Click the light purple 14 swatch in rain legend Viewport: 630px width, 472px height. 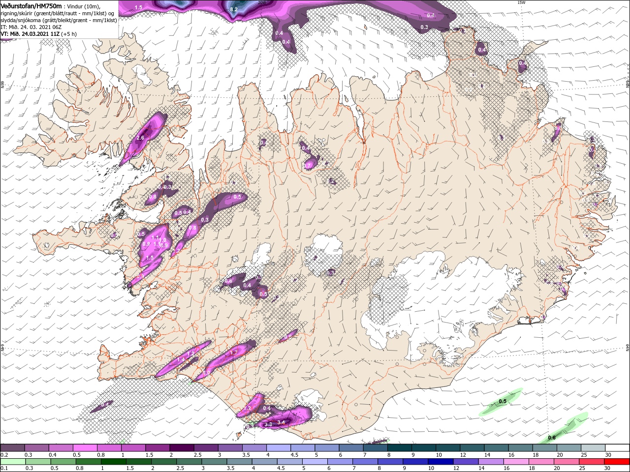pos(491,461)
